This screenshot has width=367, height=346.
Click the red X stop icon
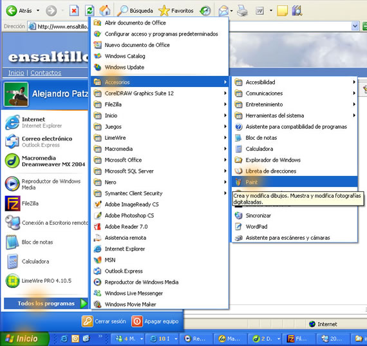point(74,11)
